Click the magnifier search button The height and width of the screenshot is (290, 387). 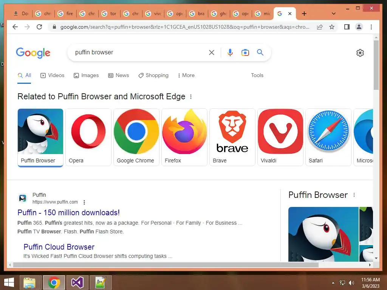pos(260,52)
